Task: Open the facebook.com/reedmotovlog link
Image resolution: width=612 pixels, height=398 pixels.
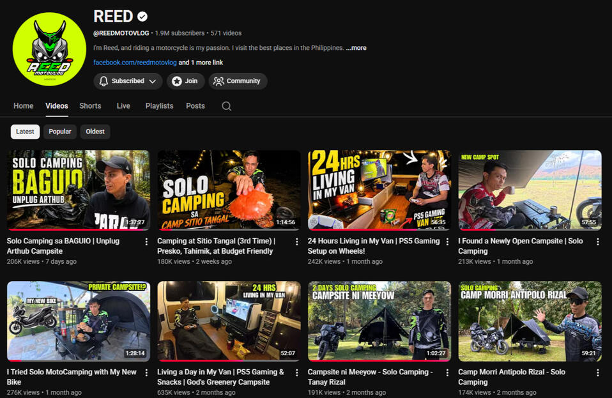Action: tap(135, 63)
